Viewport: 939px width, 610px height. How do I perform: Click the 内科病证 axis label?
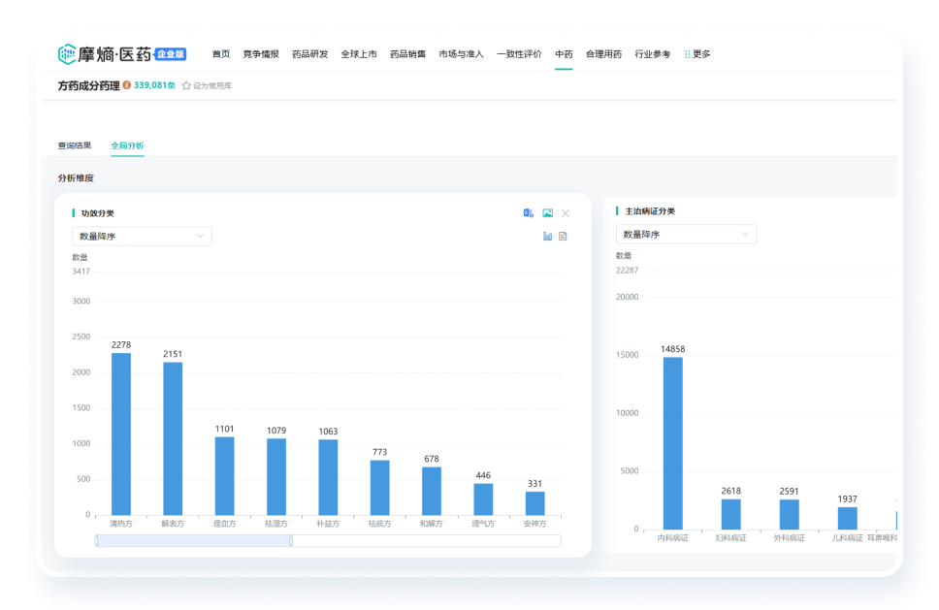[x=672, y=537]
